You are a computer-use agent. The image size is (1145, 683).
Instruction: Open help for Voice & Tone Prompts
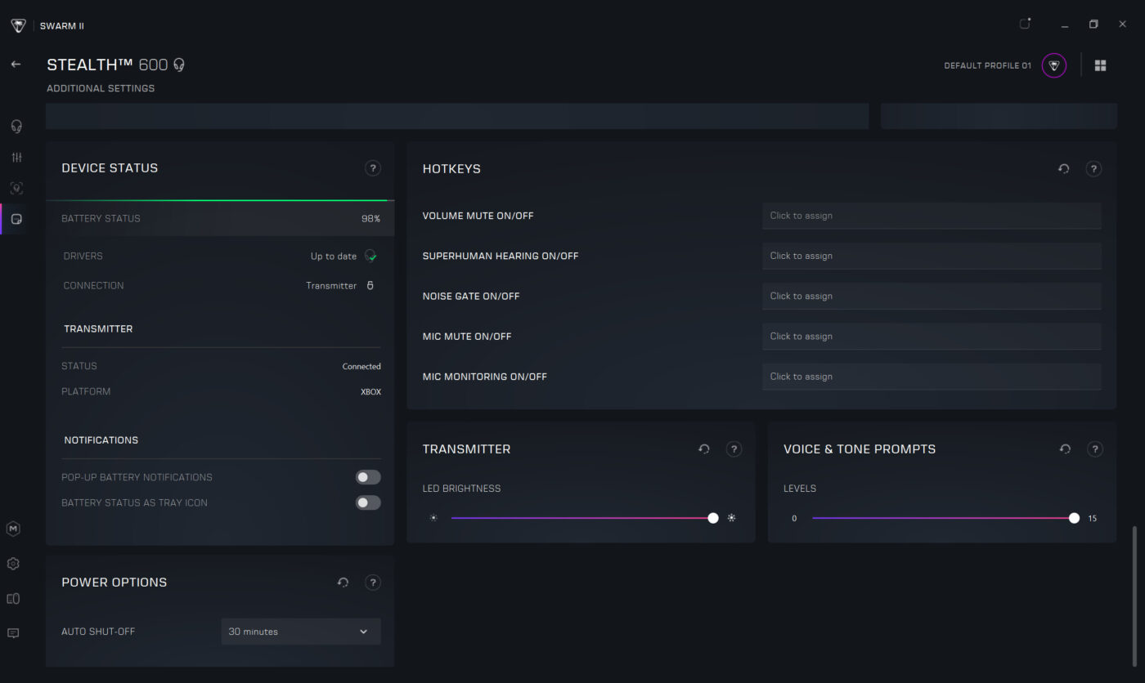pos(1095,449)
